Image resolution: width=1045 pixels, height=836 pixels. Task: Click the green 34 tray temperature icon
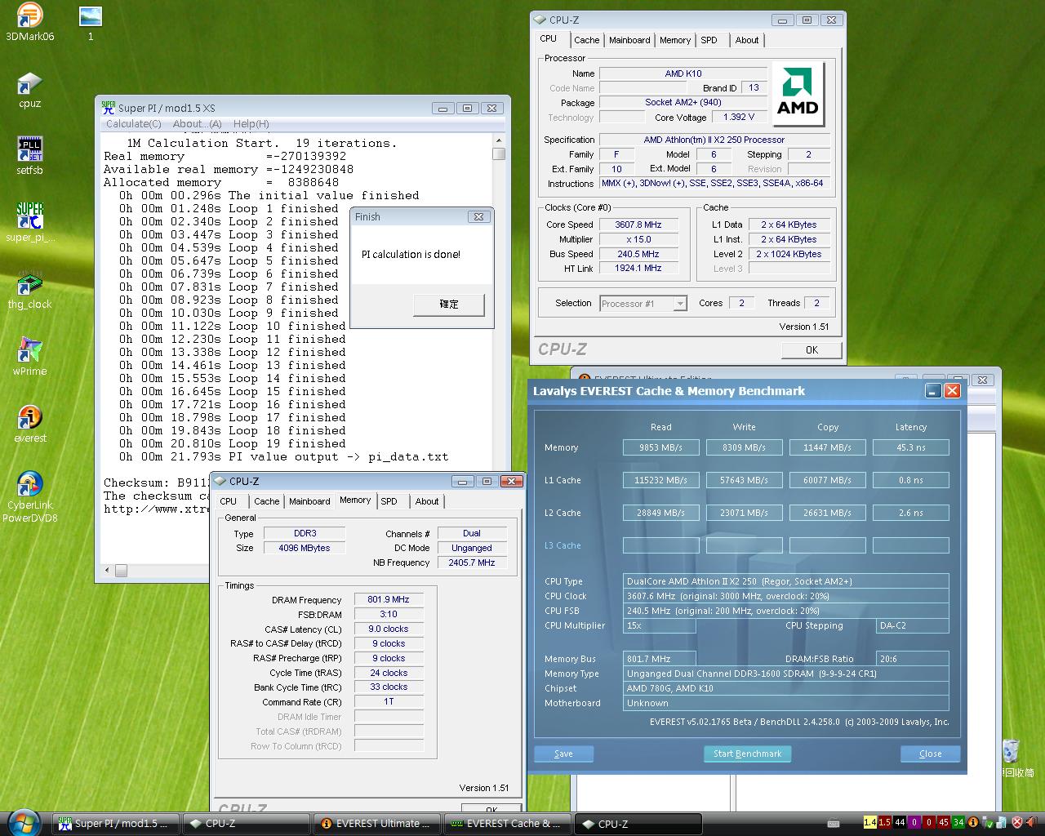(x=958, y=822)
